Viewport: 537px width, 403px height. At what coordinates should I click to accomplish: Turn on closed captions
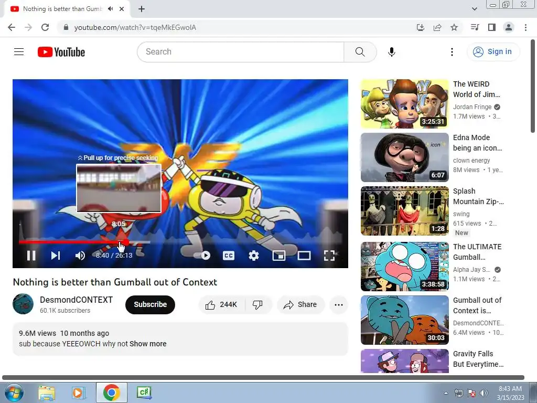coord(229,256)
